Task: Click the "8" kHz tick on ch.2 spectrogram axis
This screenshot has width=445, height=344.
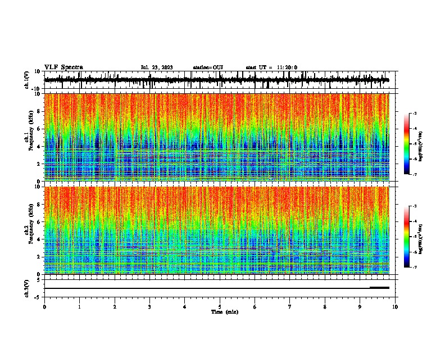Action: coord(39,205)
